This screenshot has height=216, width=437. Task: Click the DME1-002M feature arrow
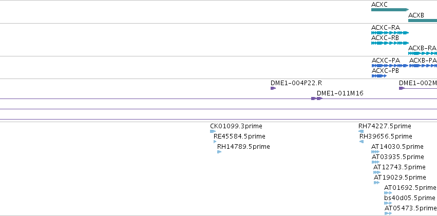point(402,88)
